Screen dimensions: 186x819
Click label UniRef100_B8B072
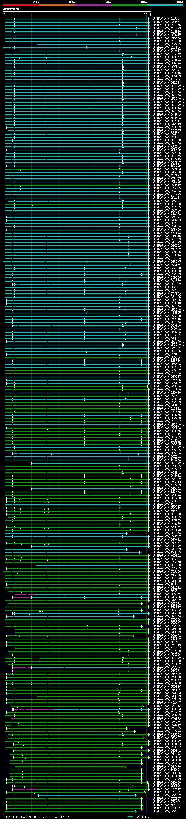click(x=167, y=57)
